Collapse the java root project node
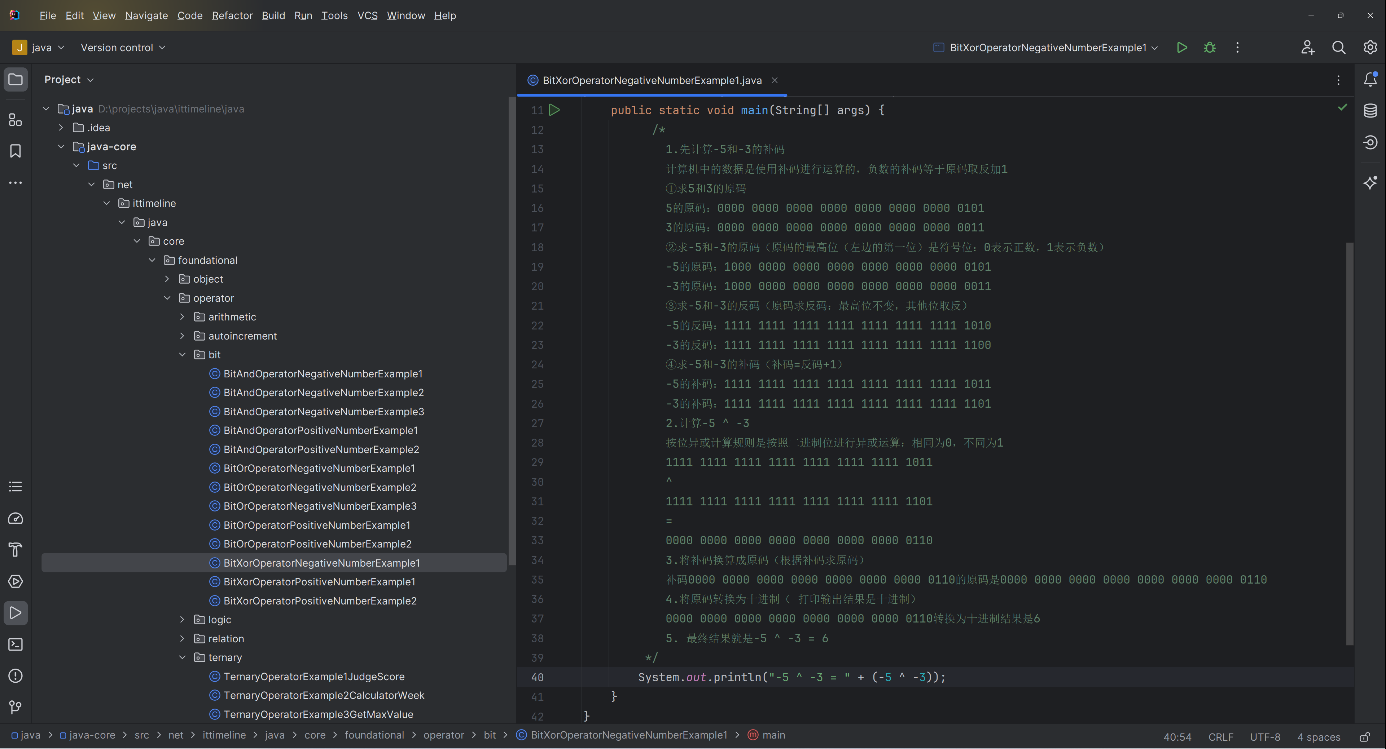1386x749 pixels. coord(46,108)
